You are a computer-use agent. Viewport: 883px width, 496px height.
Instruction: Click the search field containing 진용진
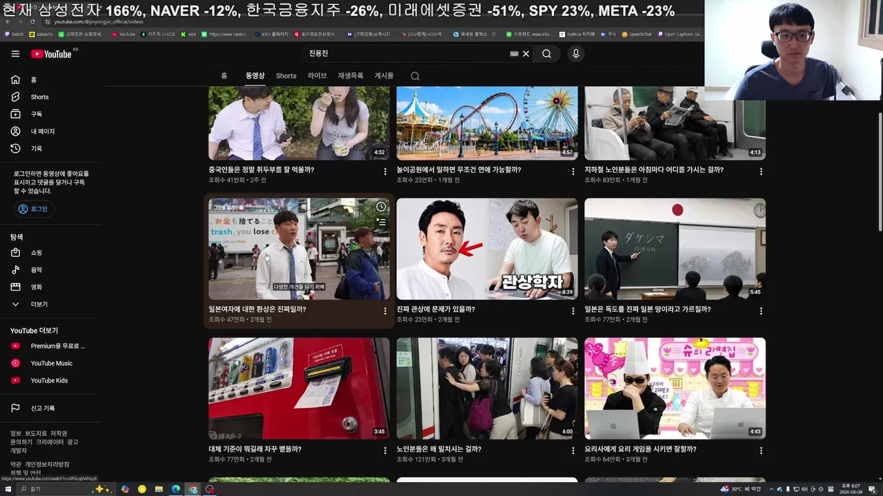[x=407, y=54]
